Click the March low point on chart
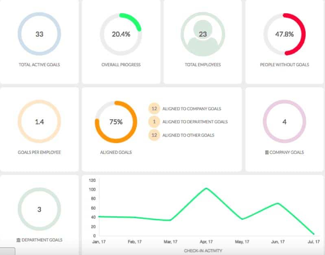Image resolution: width=325 pixels, height=255 pixels. tap(170, 220)
